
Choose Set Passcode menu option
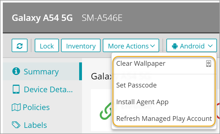coord(136,85)
